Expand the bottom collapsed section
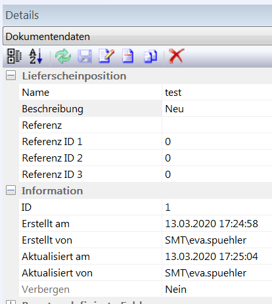This screenshot has height=304, width=272. point(11,302)
